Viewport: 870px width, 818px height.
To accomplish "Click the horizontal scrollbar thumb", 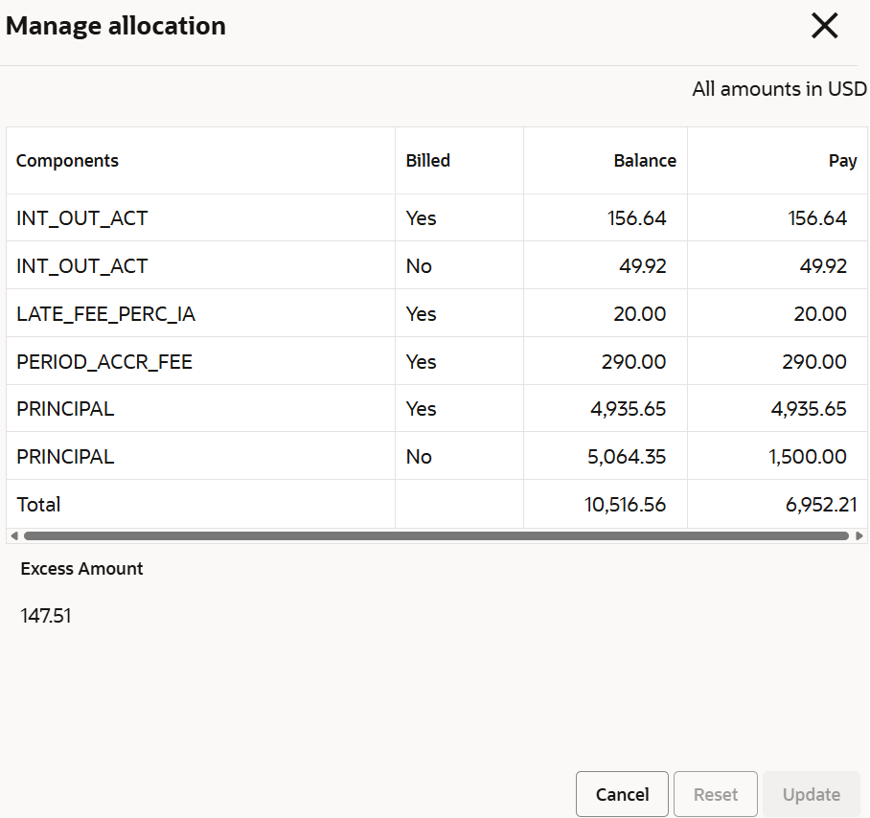I will pyautogui.click(x=436, y=535).
